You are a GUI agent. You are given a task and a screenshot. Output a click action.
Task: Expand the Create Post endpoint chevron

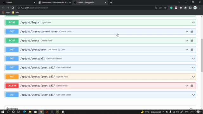187,41
